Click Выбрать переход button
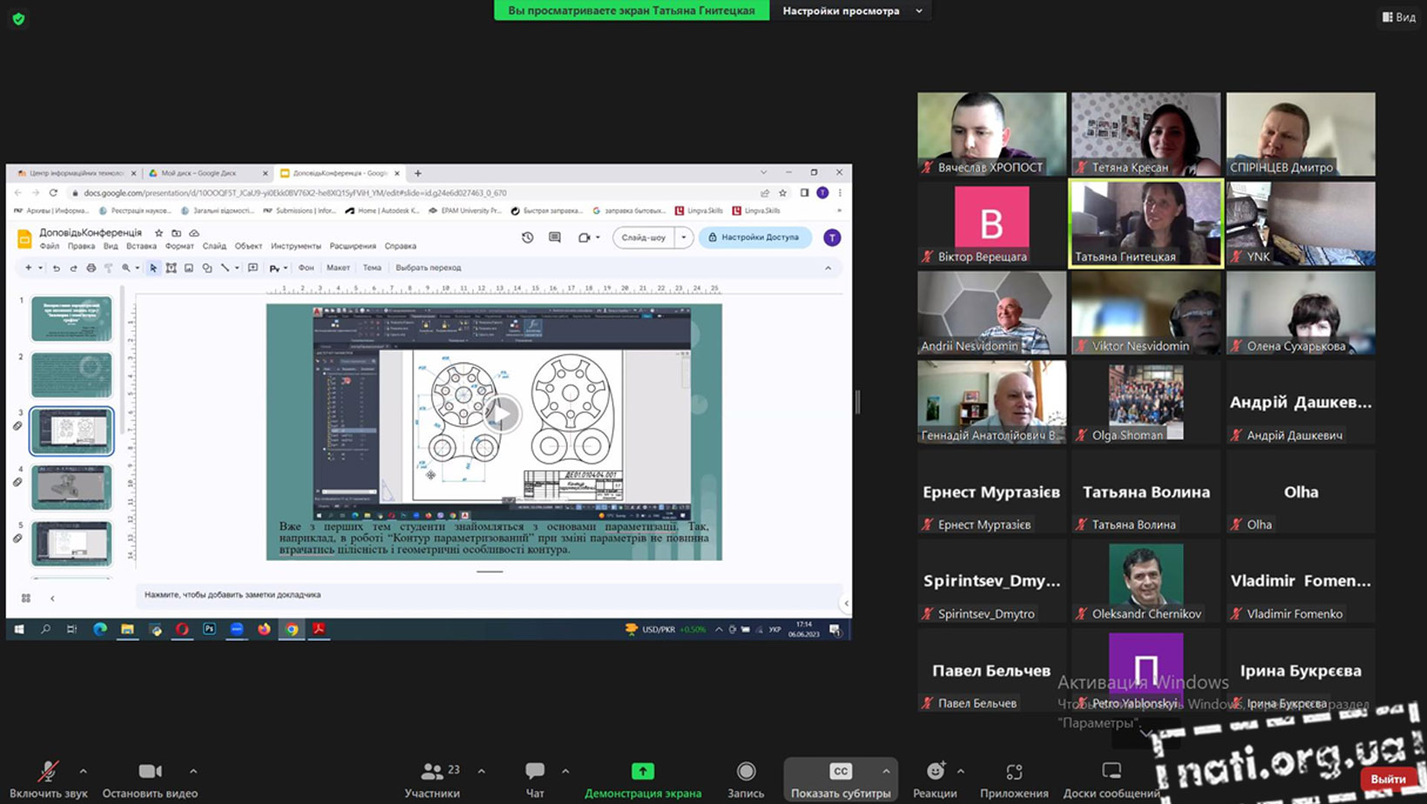The height and width of the screenshot is (804, 1427). pyautogui.click(x=429, y=268)
